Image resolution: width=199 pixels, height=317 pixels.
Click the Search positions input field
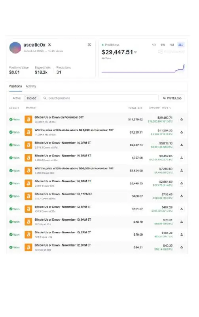click(100, 98)
